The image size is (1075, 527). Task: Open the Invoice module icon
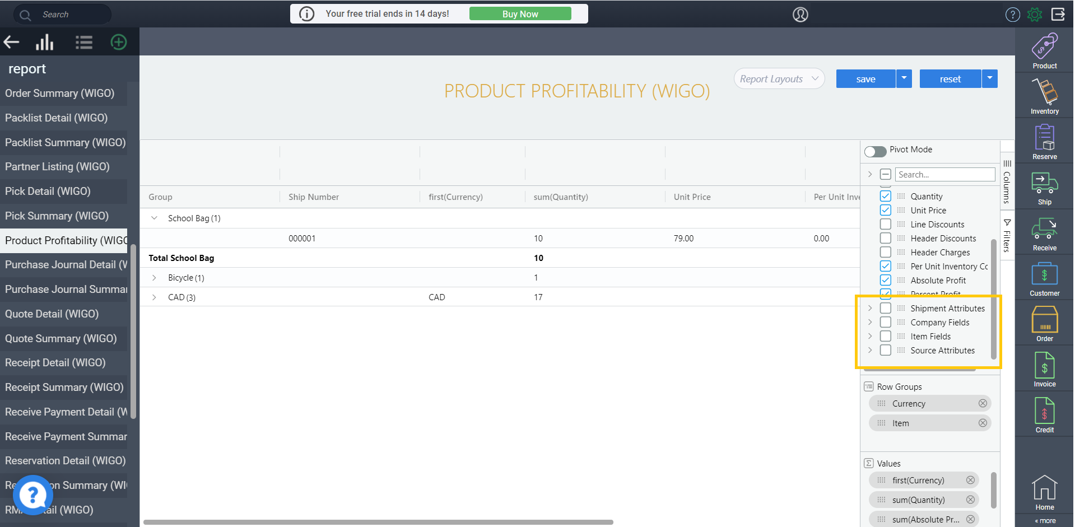pyautogui.click(x=1044, y=370)
